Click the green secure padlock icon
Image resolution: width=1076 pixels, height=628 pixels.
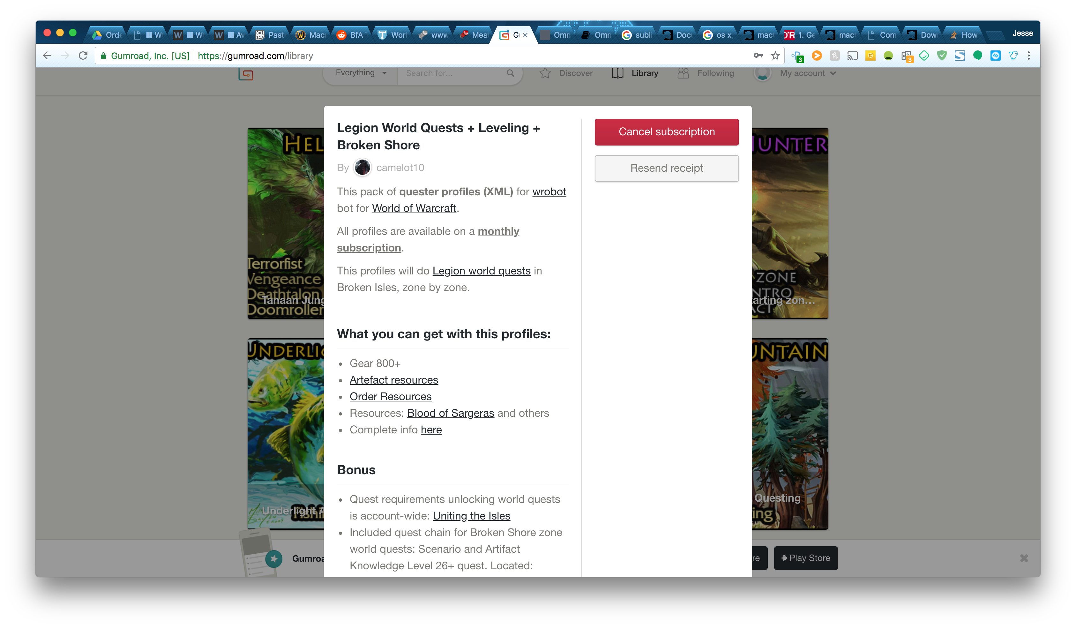[x=103, y=56]
